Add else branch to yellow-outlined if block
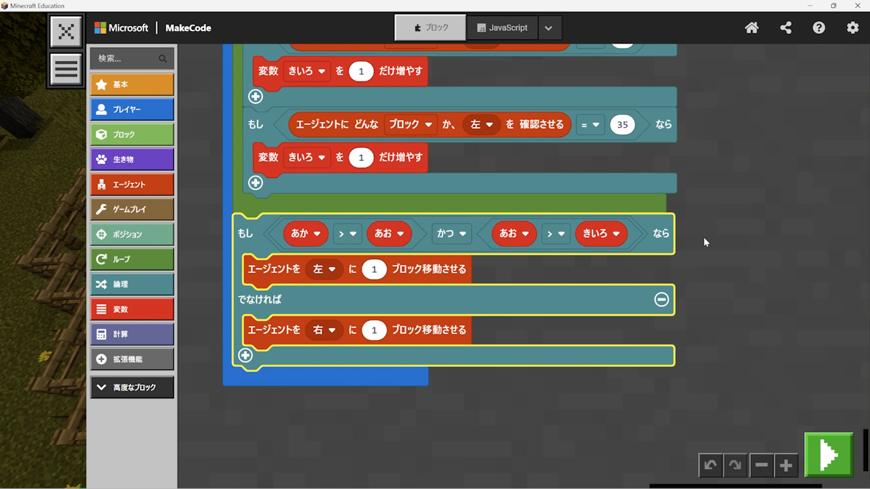870x489 pixels. 245,355
